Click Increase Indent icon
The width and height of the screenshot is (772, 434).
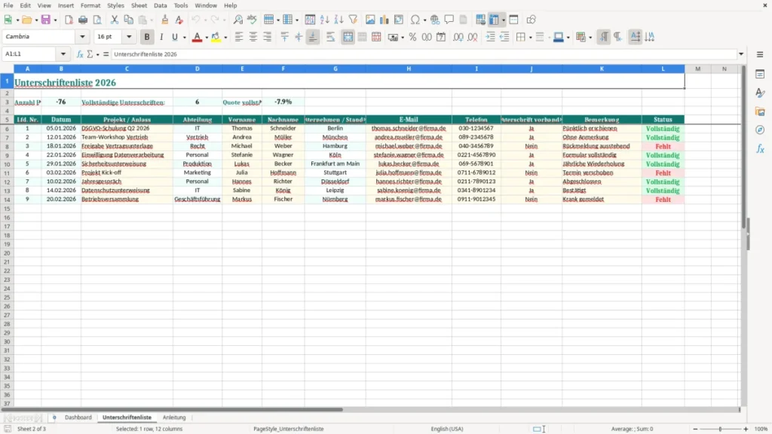coord(490,37)
